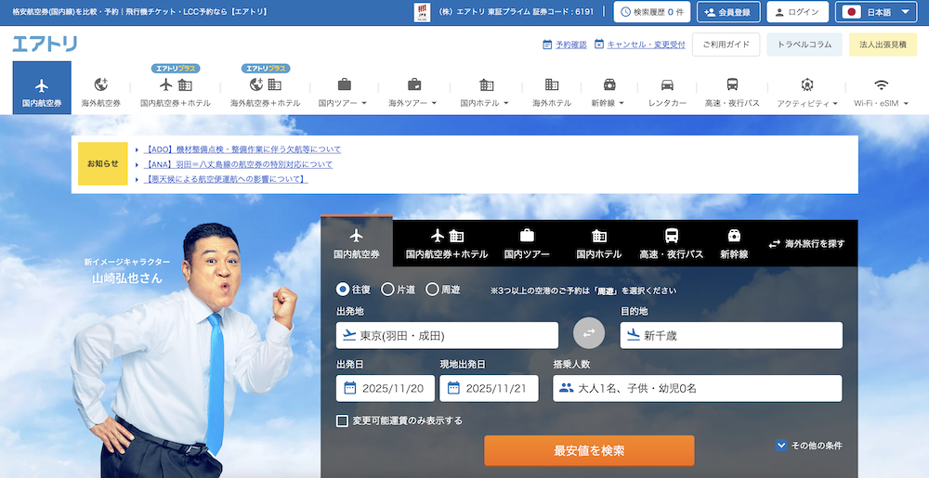The height and width of the screenshot is (478, 929).
Task: Click the calendar icon in 出発日 field
Action: pos(350,389)
